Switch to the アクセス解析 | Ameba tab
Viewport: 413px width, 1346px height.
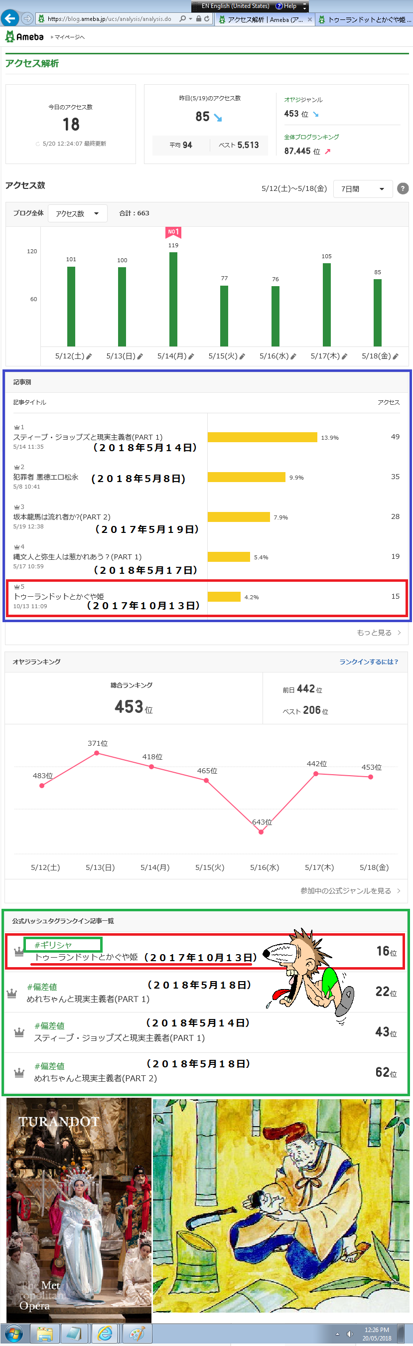pyautogui.click(x=265, y=19)
